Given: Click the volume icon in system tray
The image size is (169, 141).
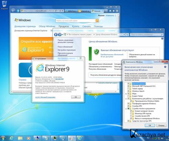Looking at the screenshot, I should click(162, 138).
